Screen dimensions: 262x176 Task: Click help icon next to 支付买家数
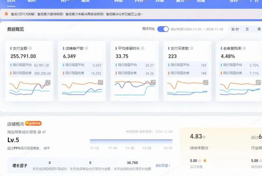pyautogui.click(x=192, y=48)
